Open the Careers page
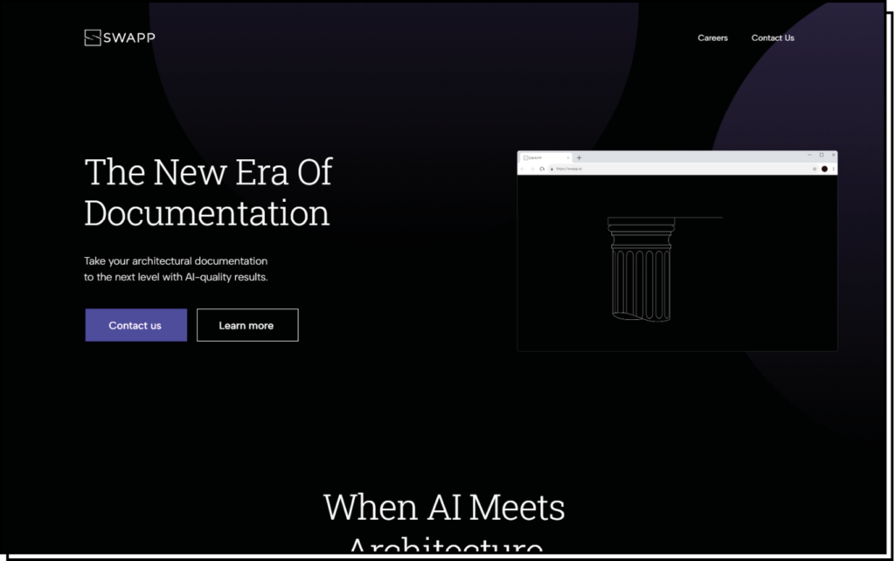This screenshot has height=561, width=895. pos(712,38)
